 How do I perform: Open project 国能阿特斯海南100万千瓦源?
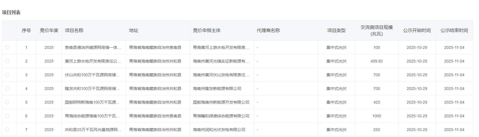pos(92,102)
